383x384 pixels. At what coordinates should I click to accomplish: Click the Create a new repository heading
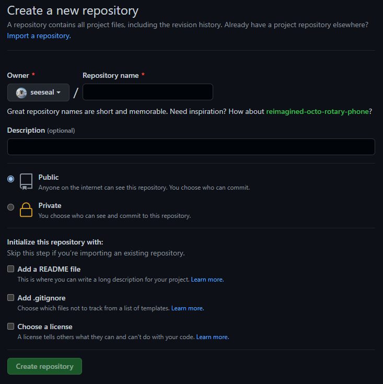coord(73,11)
